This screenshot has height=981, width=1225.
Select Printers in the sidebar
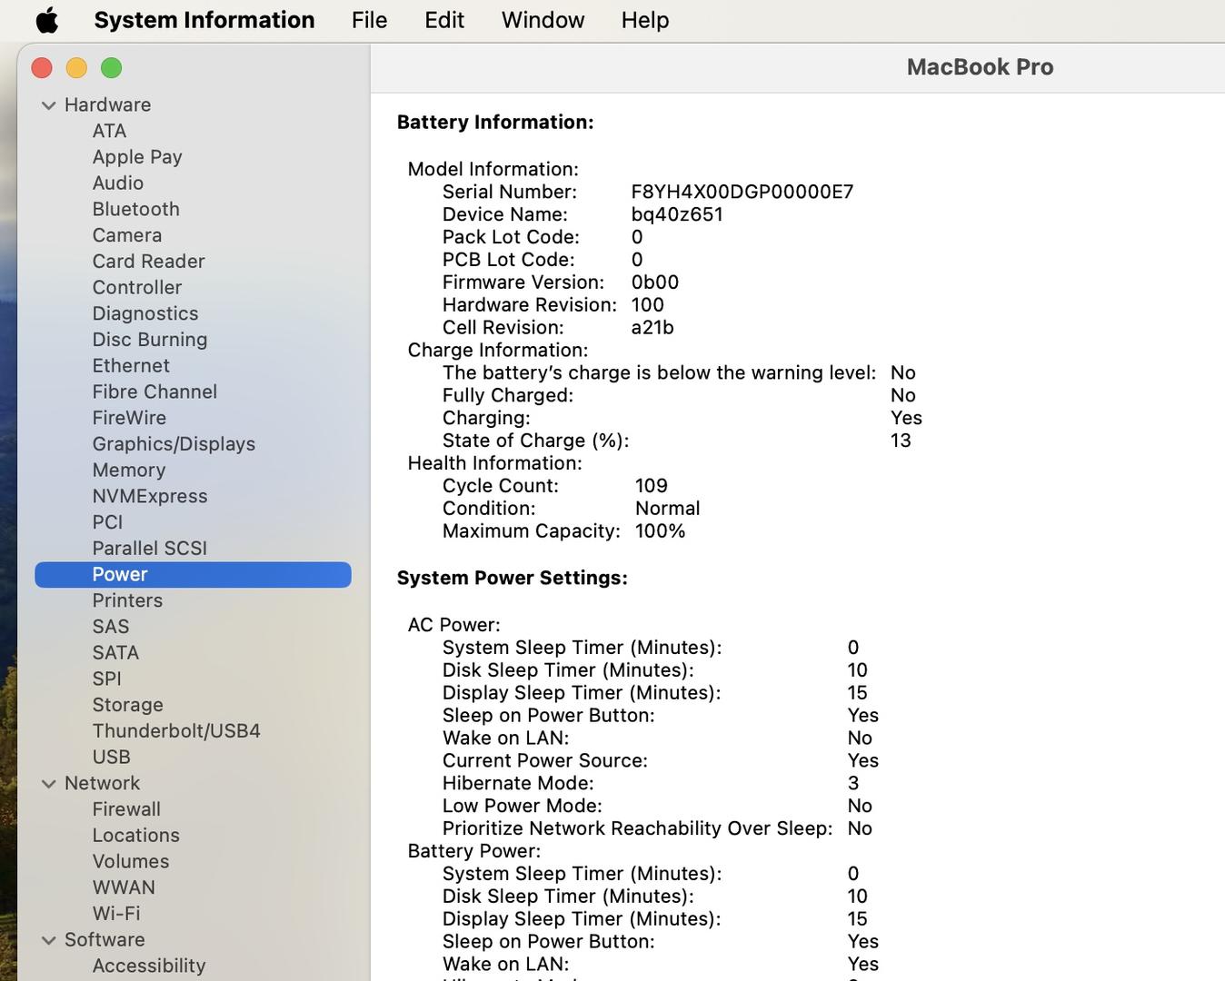127,600
